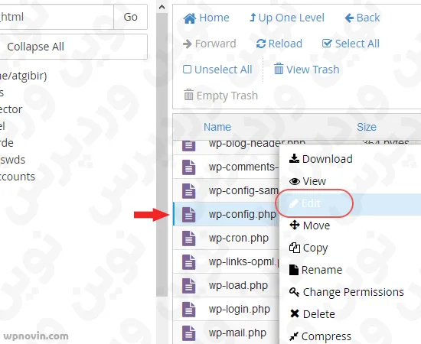
Task: Click the Collapse All button
Action: tap(73, 47)
